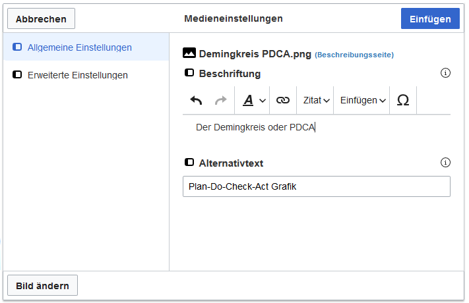Image resolution: width=469 pixels, height=303 pixels.
Task: Click the icon next to Beschriftung heading
Action: click(189, 72)
